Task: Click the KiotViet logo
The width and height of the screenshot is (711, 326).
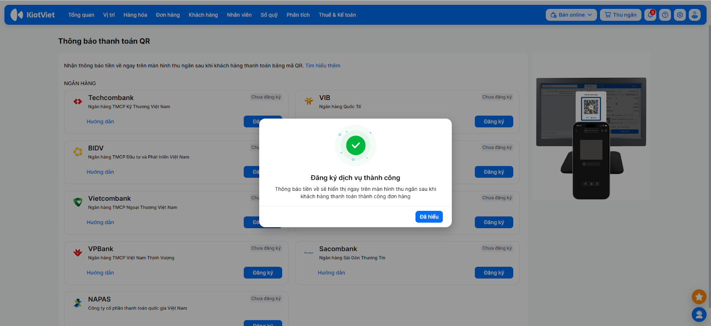Action: (x=32, y=15)
